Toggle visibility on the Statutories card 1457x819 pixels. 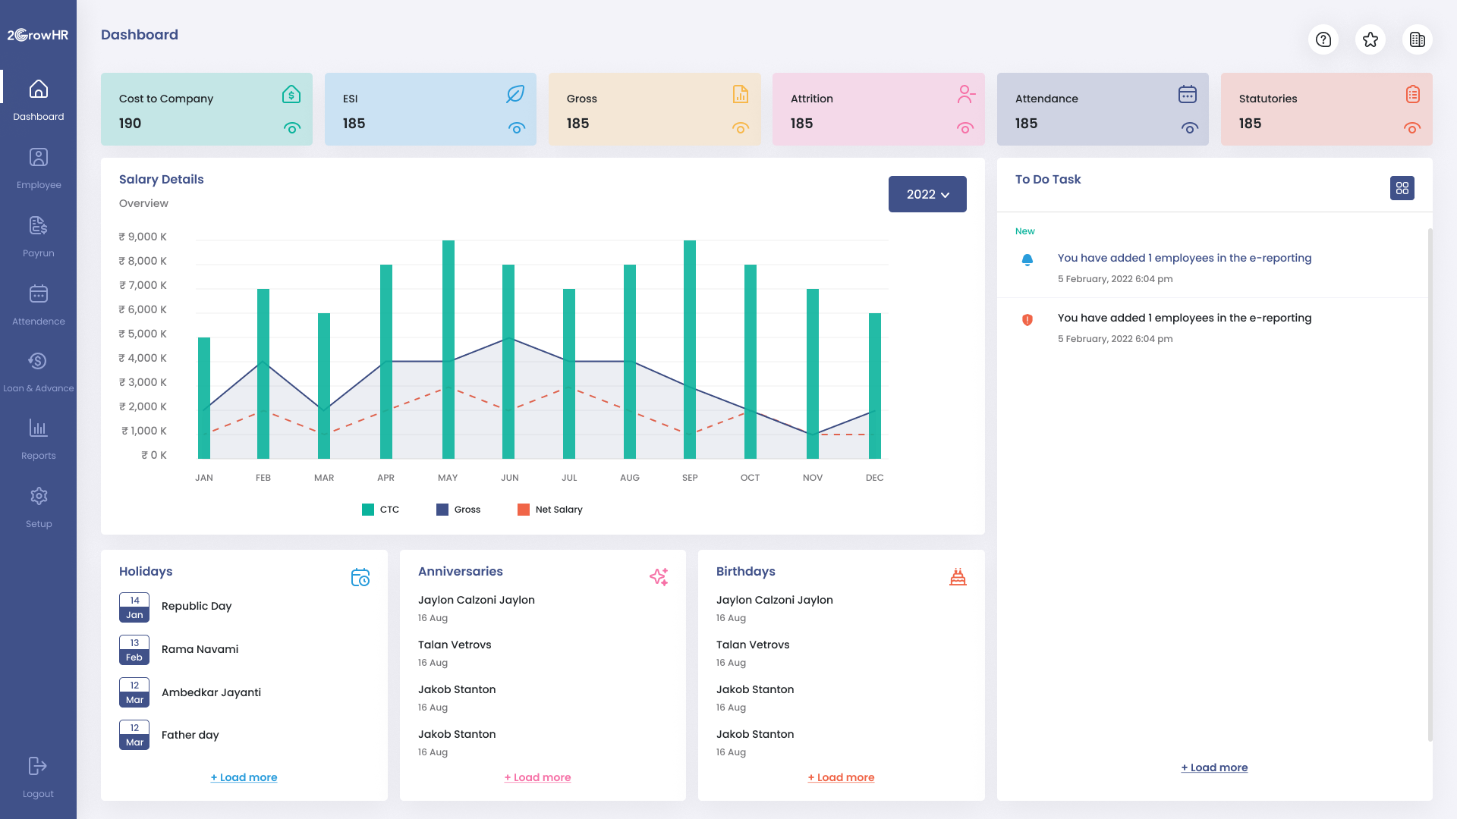tap(1412, 128)
